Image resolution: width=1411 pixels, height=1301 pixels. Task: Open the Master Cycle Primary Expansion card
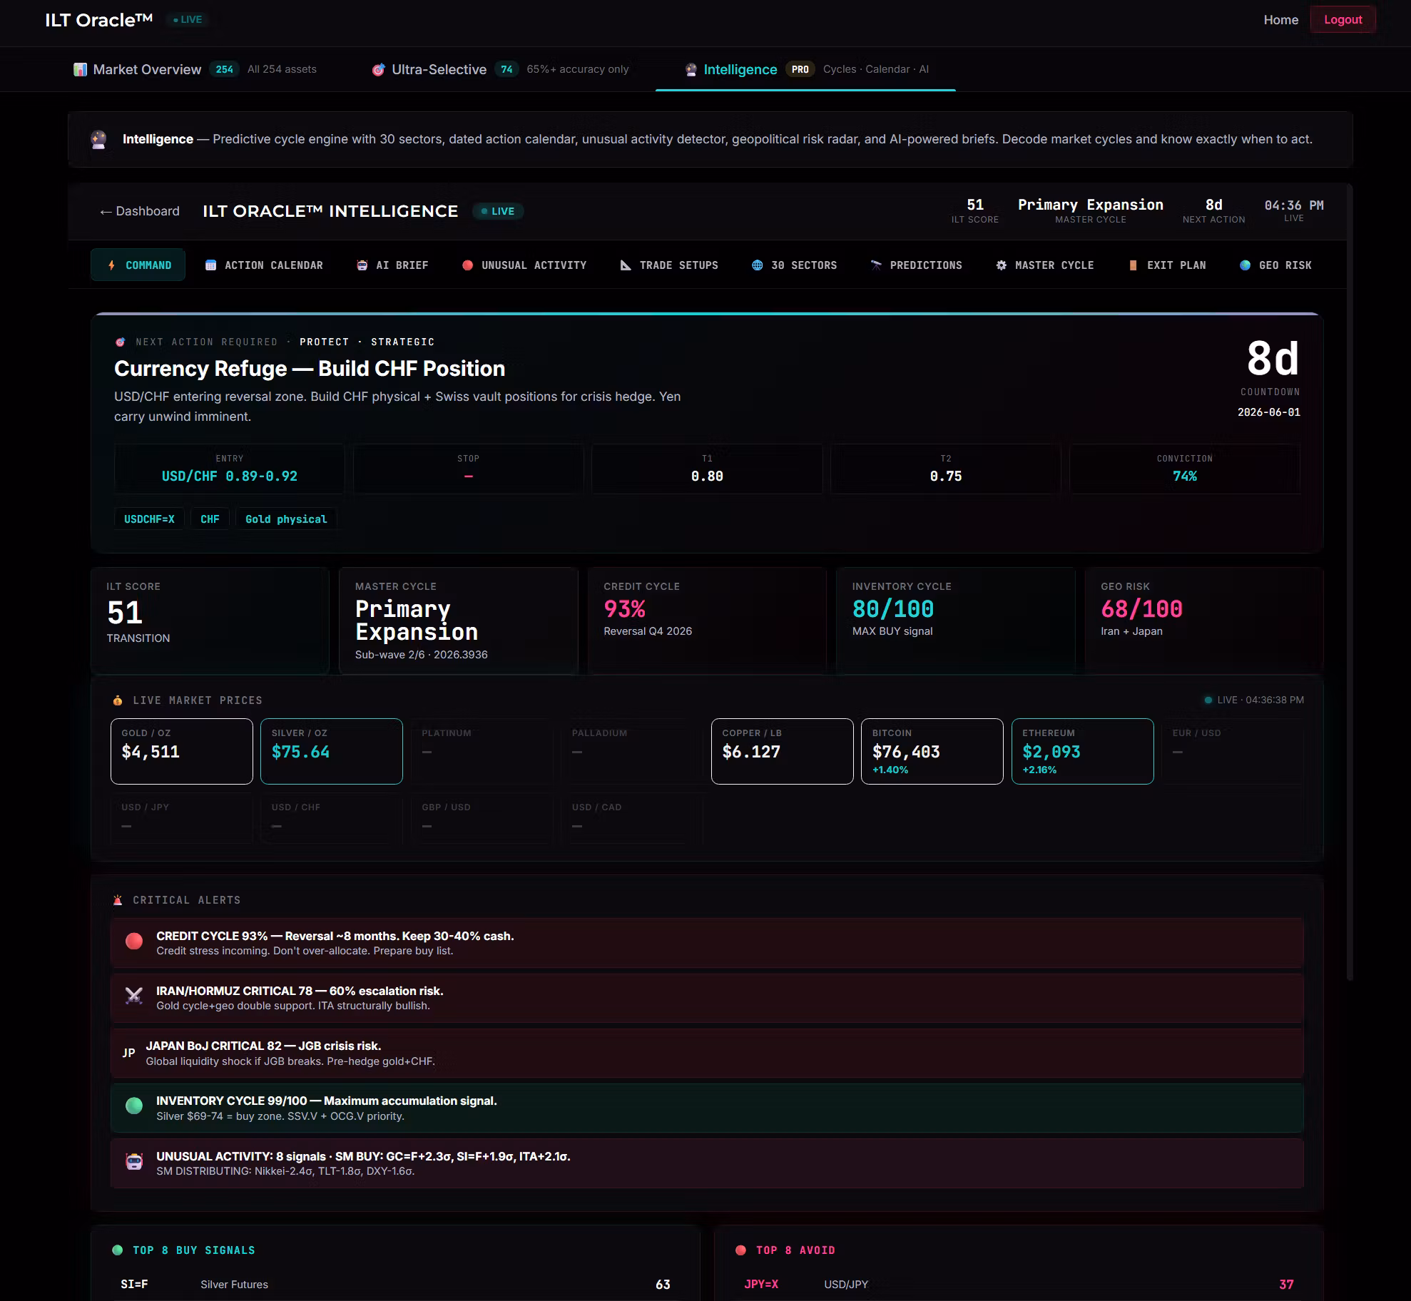(x=458, y=621)
